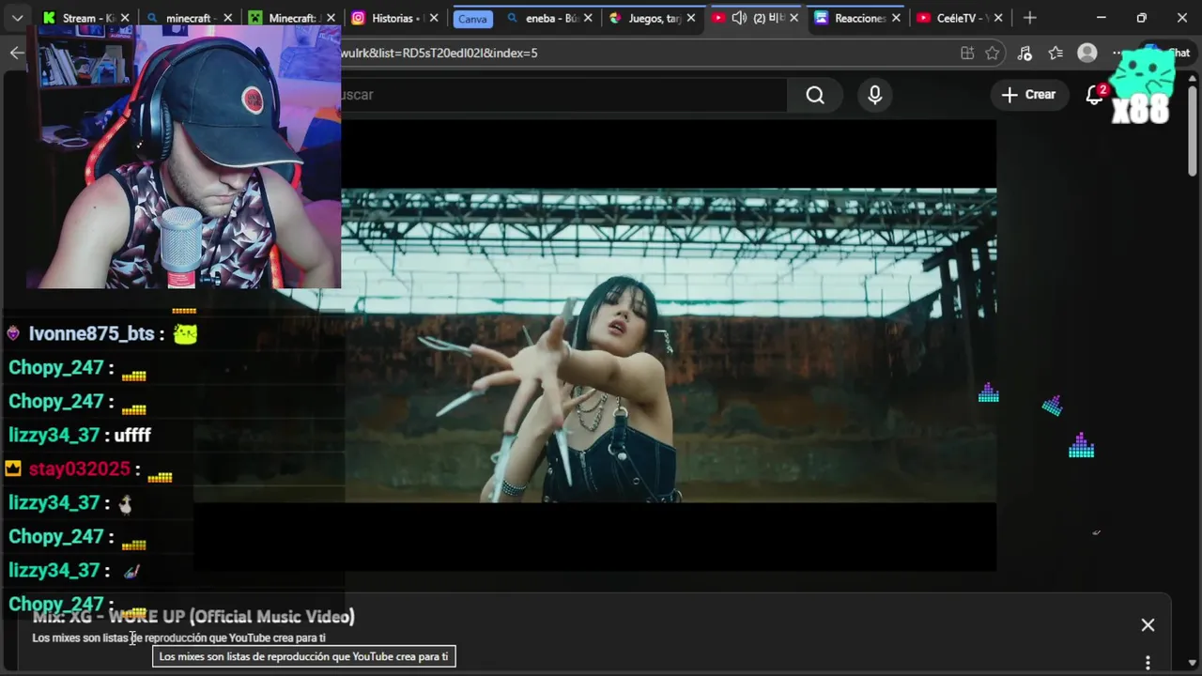Close the Kick Stream tab
Image resolution: width=1202 pixels, height=676 pixels.
click(x=125, y=18)
